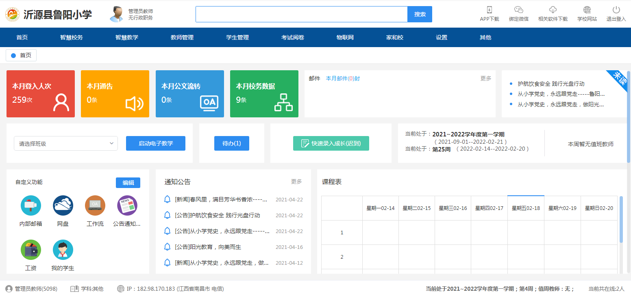The image size is (631, 294).
Task: Click the OA monitor icon in 本月公文流转 card
Action: click(x=209, y=103)
